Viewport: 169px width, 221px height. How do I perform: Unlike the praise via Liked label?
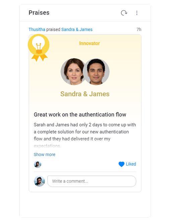tap(131, 164)
